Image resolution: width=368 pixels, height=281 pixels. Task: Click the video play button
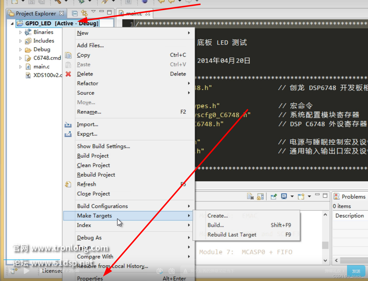click(26, 271)
